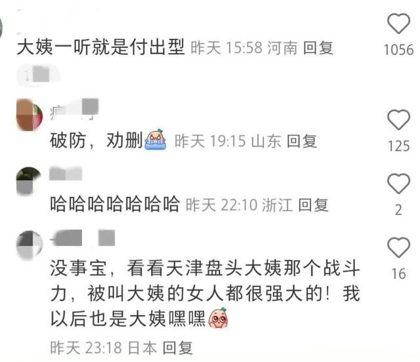This screenshot has width=420, height=362.
Task: Like the comment with 1056 likes
Action: click(x=398, y=24)
